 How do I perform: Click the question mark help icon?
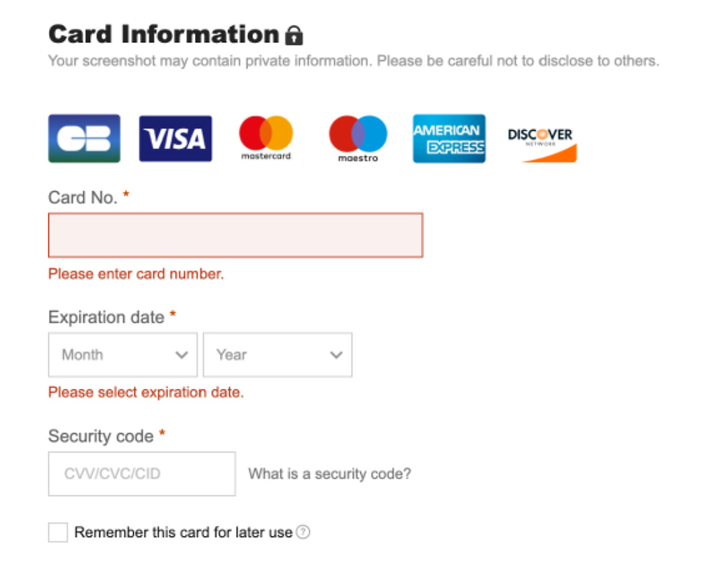coord(303,532)
